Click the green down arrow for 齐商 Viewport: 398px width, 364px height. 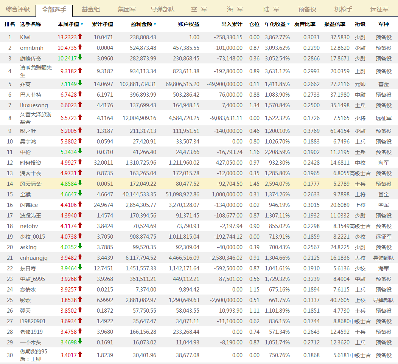tap(80, 83)
